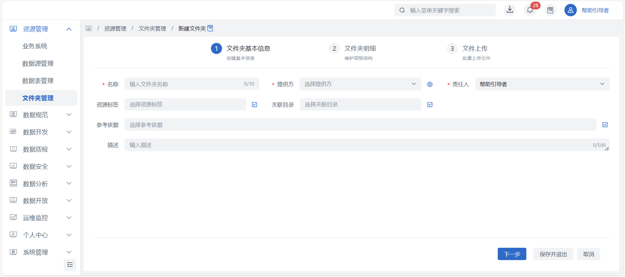Image resolution: width=625 pixels, height=277 pixels.
Task: Click the 数据开放 sidebar icon
Action: point(13,200)
